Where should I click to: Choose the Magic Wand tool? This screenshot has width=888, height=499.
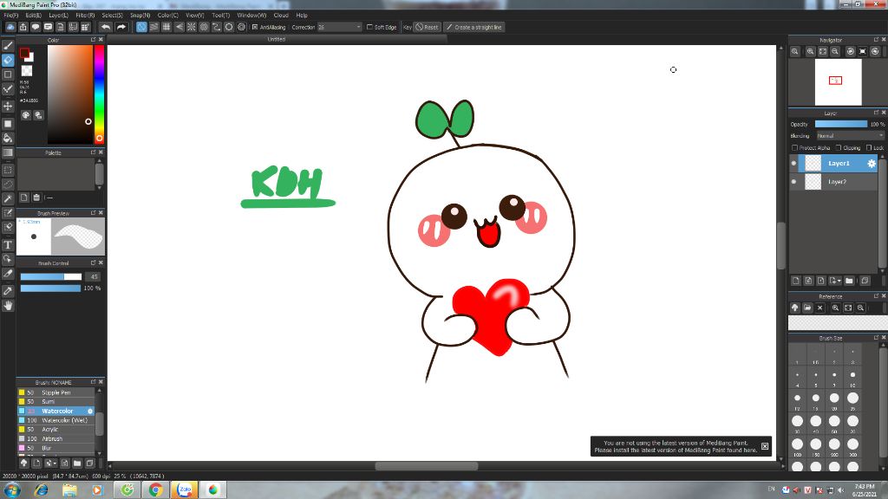8,198
